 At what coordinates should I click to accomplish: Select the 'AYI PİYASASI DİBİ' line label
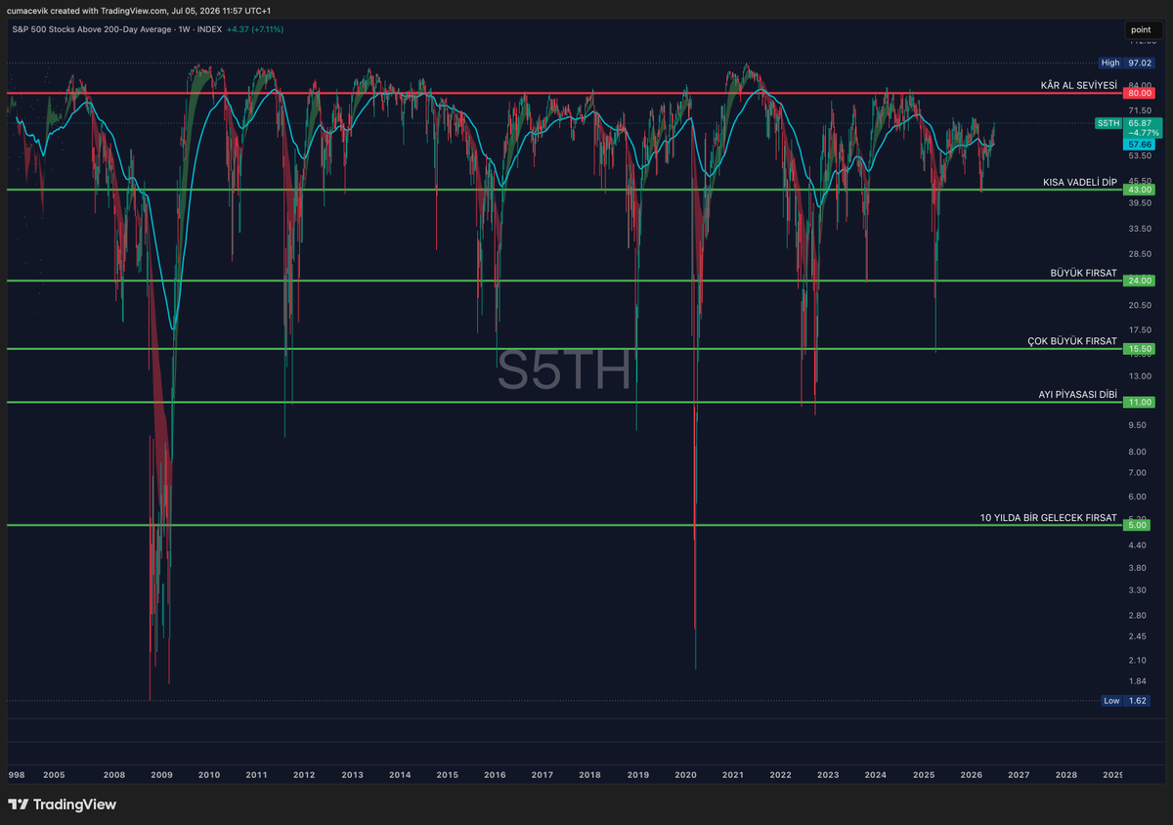(x=1077, y=395)
